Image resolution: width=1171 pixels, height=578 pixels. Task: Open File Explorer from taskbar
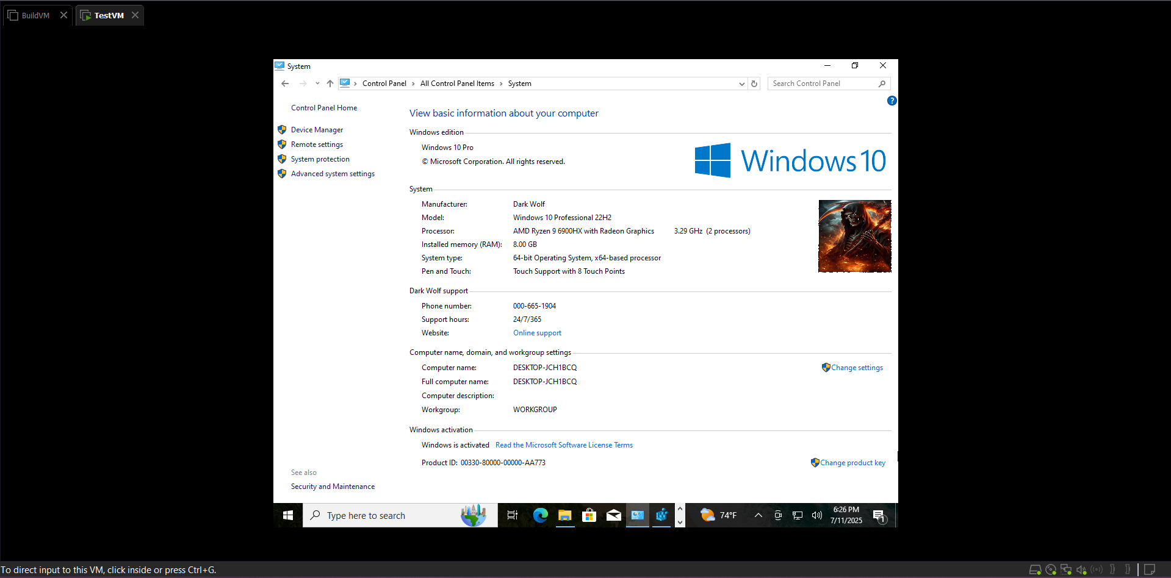tap(564, 515)
